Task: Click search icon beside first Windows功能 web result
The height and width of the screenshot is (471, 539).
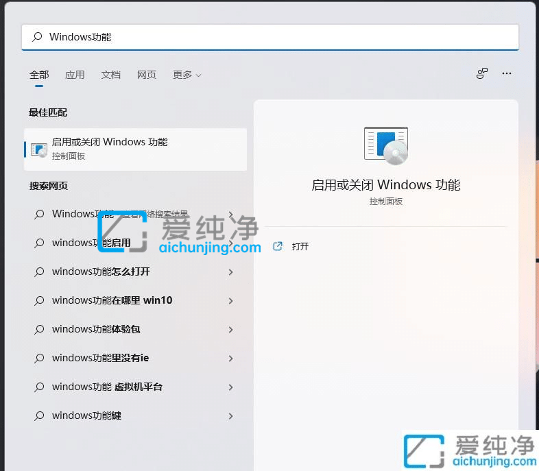Action: click(39, 215)
